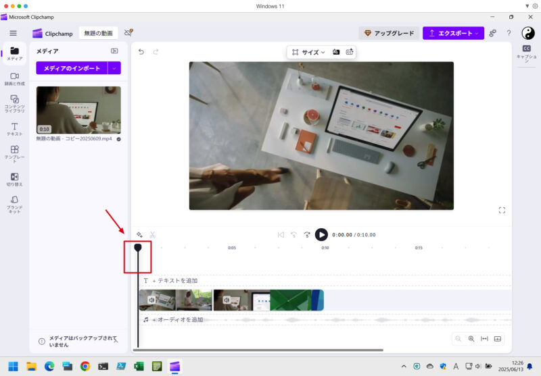The width and height of the screenshot is (541, 376).
Task: Fit timeline to screen
Action: [x=484, y=339]
